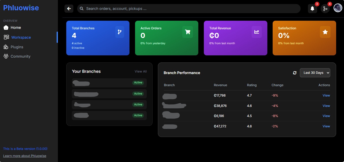Click the Active Orders cart icon
Screen dimensions: 344x162
pos(188,32)
